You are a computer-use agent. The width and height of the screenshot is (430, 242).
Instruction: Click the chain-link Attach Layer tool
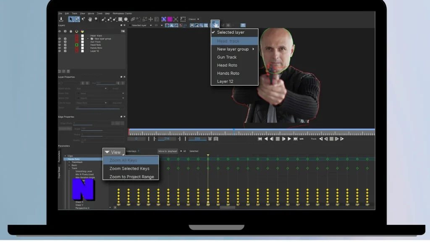[133, 19]
